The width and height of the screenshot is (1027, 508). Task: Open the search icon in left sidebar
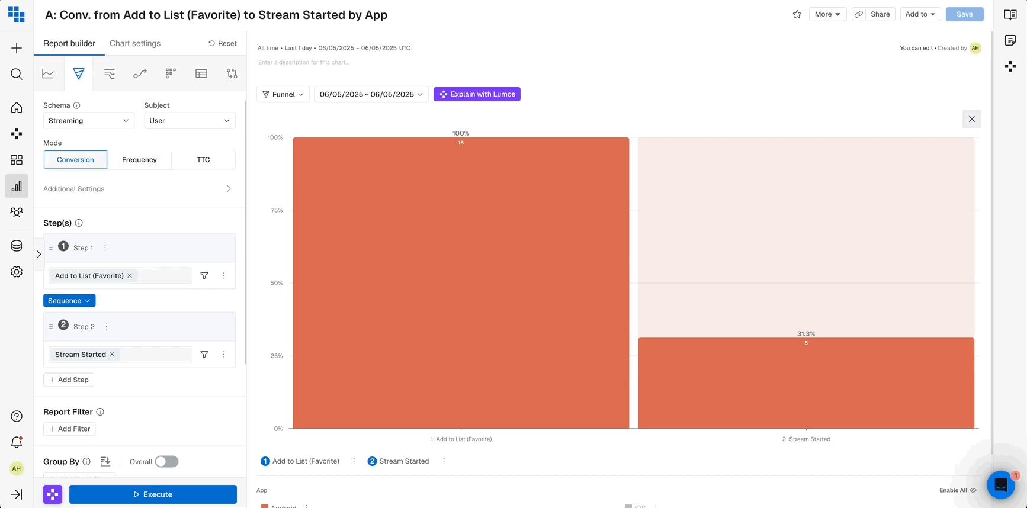pyautogui.click(x=17, y=74)
